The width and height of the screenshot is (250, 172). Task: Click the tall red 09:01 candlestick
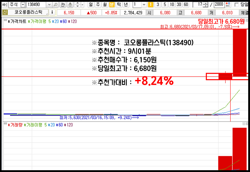click(x=240, y=53)
